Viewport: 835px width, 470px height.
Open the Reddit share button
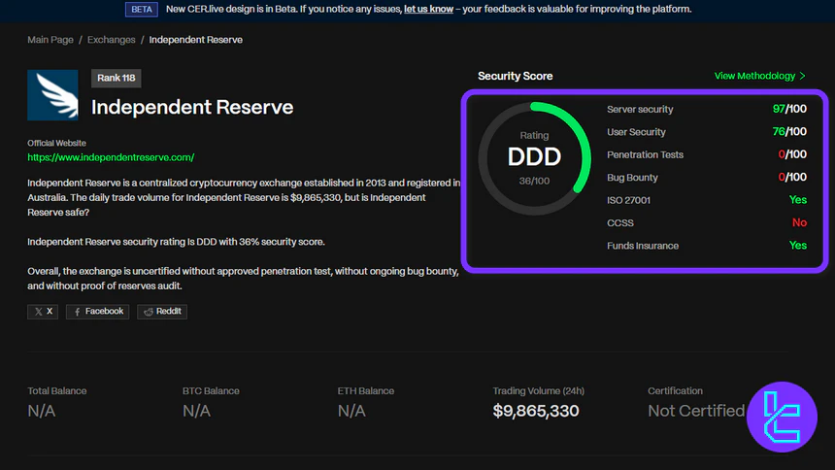coord(162,312)
